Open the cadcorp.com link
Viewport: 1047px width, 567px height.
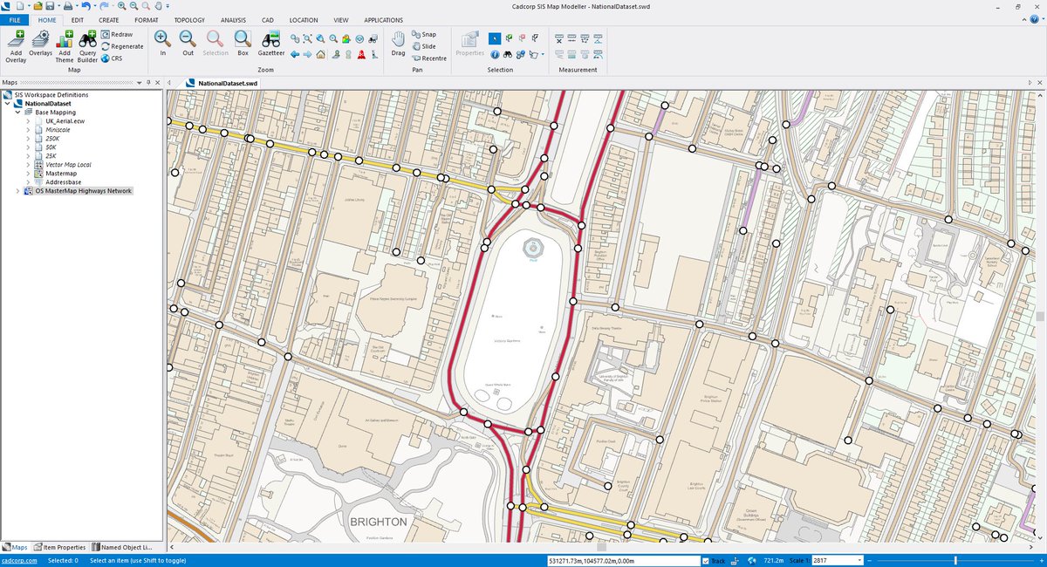coord(19,560)
